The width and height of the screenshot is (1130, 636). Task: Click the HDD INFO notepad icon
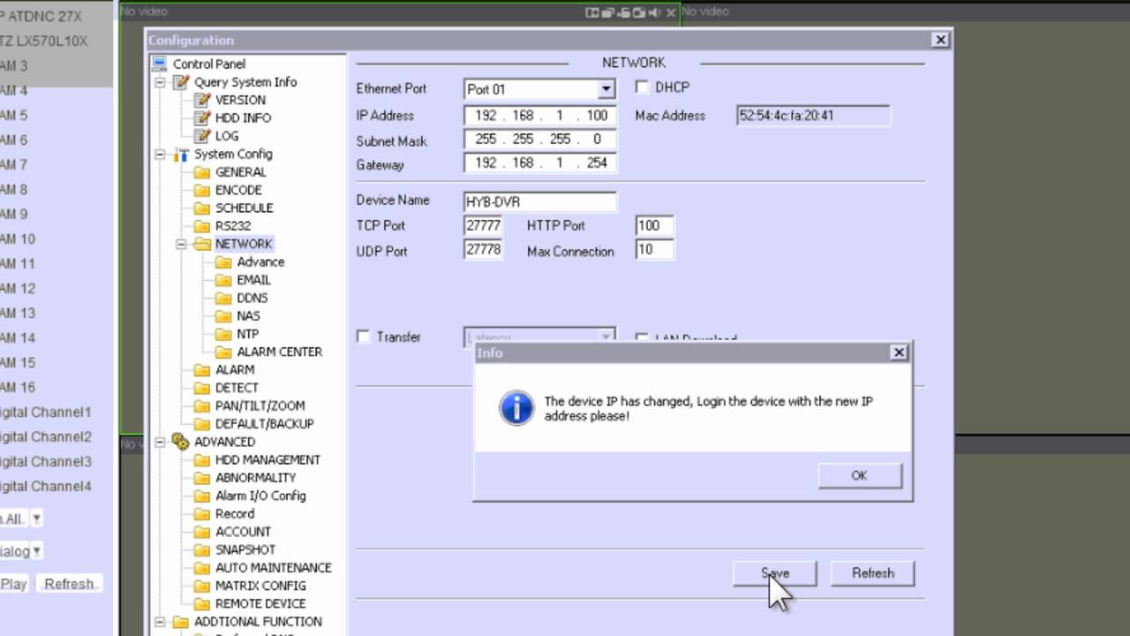pyautogui.click(x=202, y=117)
